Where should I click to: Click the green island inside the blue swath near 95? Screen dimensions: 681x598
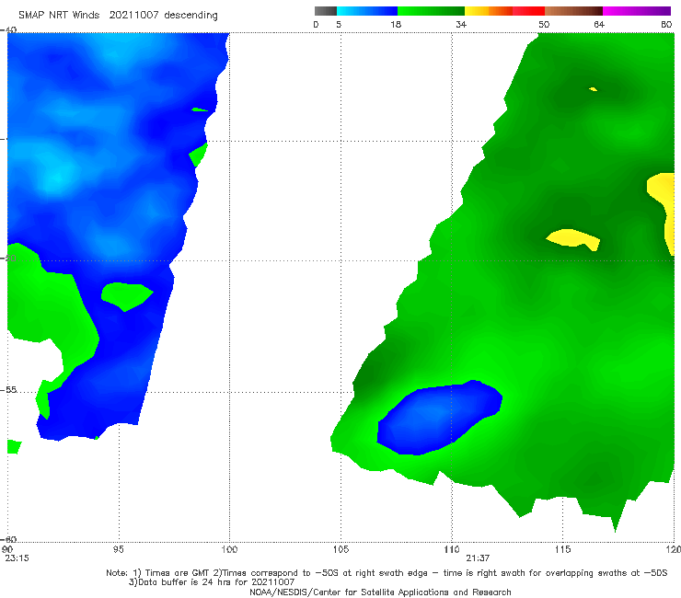126,295
